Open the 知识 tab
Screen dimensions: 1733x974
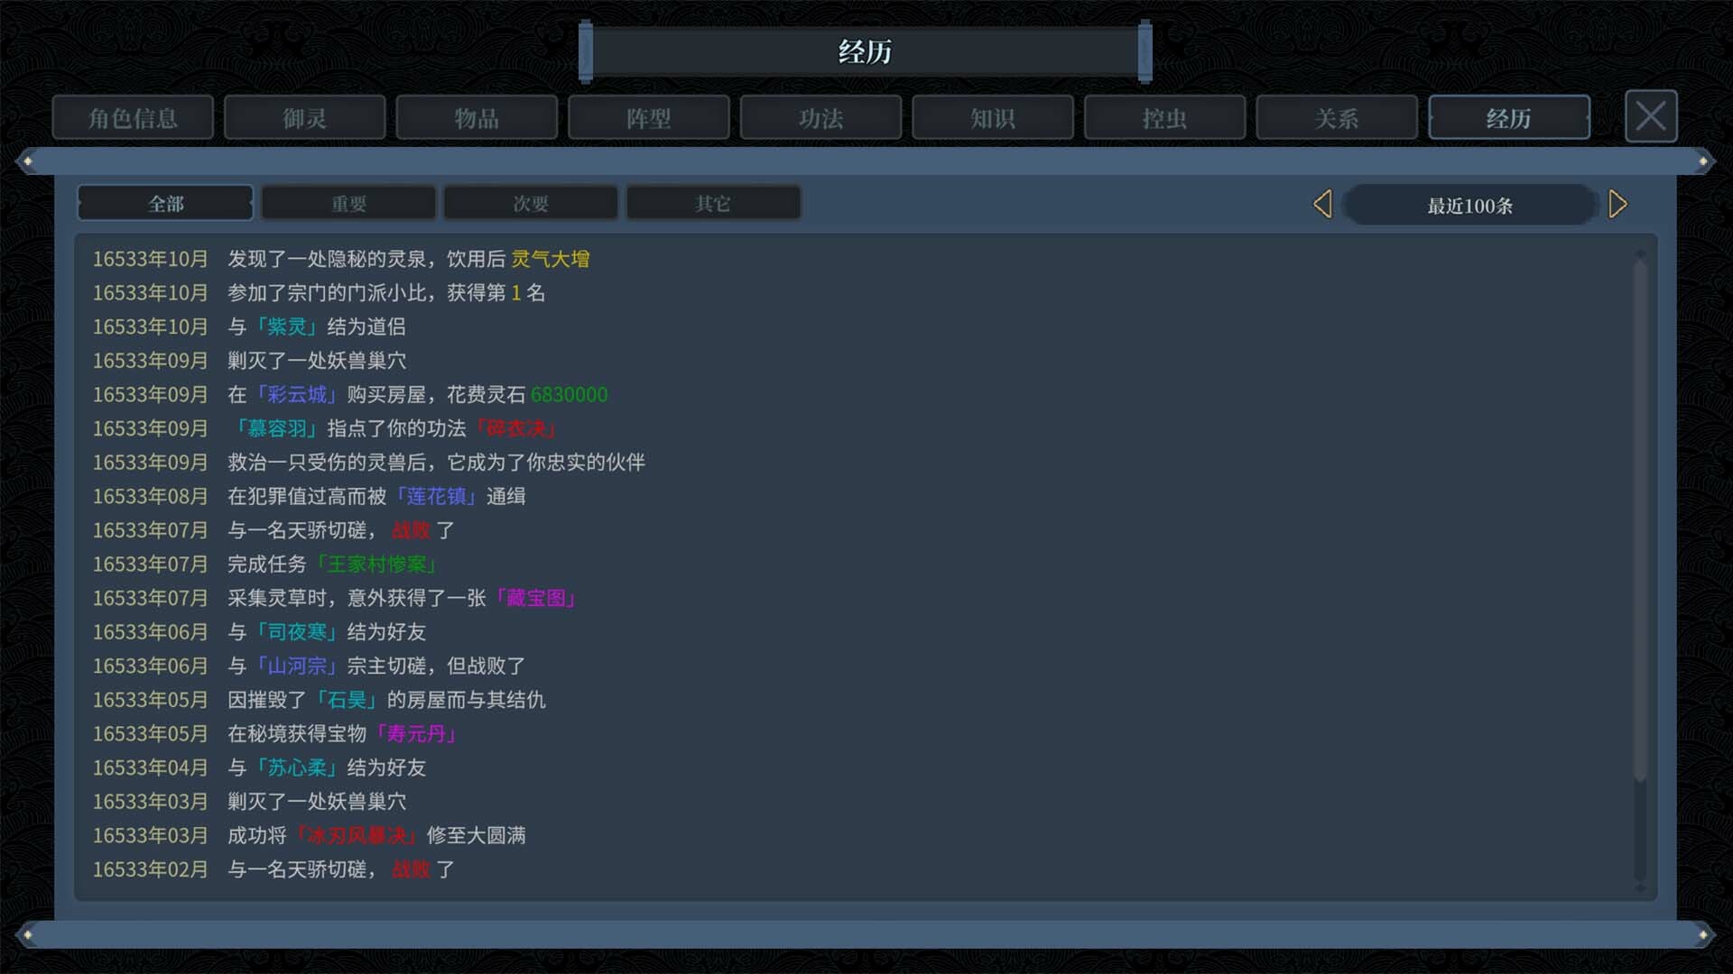click(993, 118)
